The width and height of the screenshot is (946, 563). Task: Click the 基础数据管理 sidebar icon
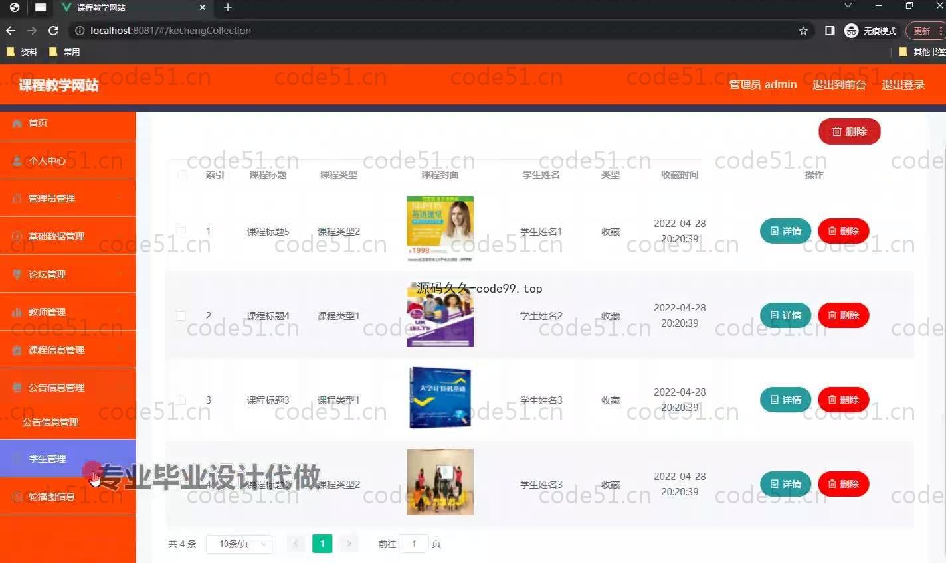point(17,236)
